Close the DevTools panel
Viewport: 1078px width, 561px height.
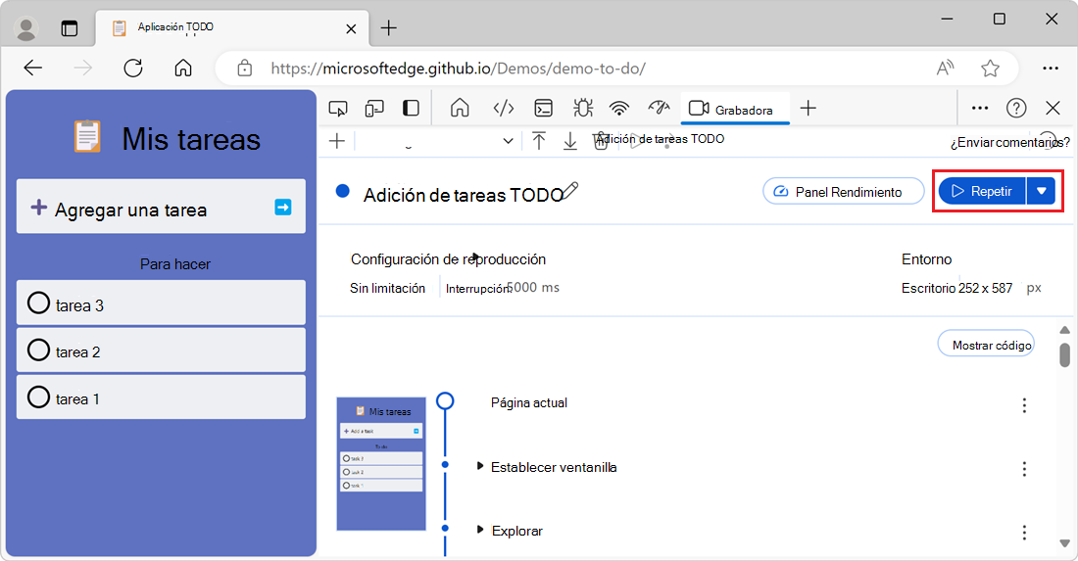1053,108
